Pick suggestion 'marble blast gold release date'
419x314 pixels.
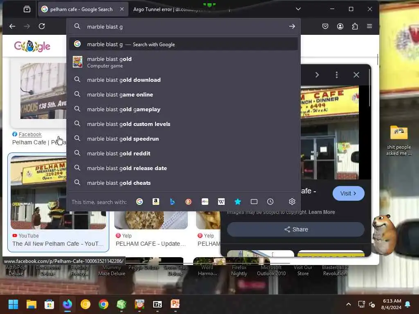pos(183,168)
